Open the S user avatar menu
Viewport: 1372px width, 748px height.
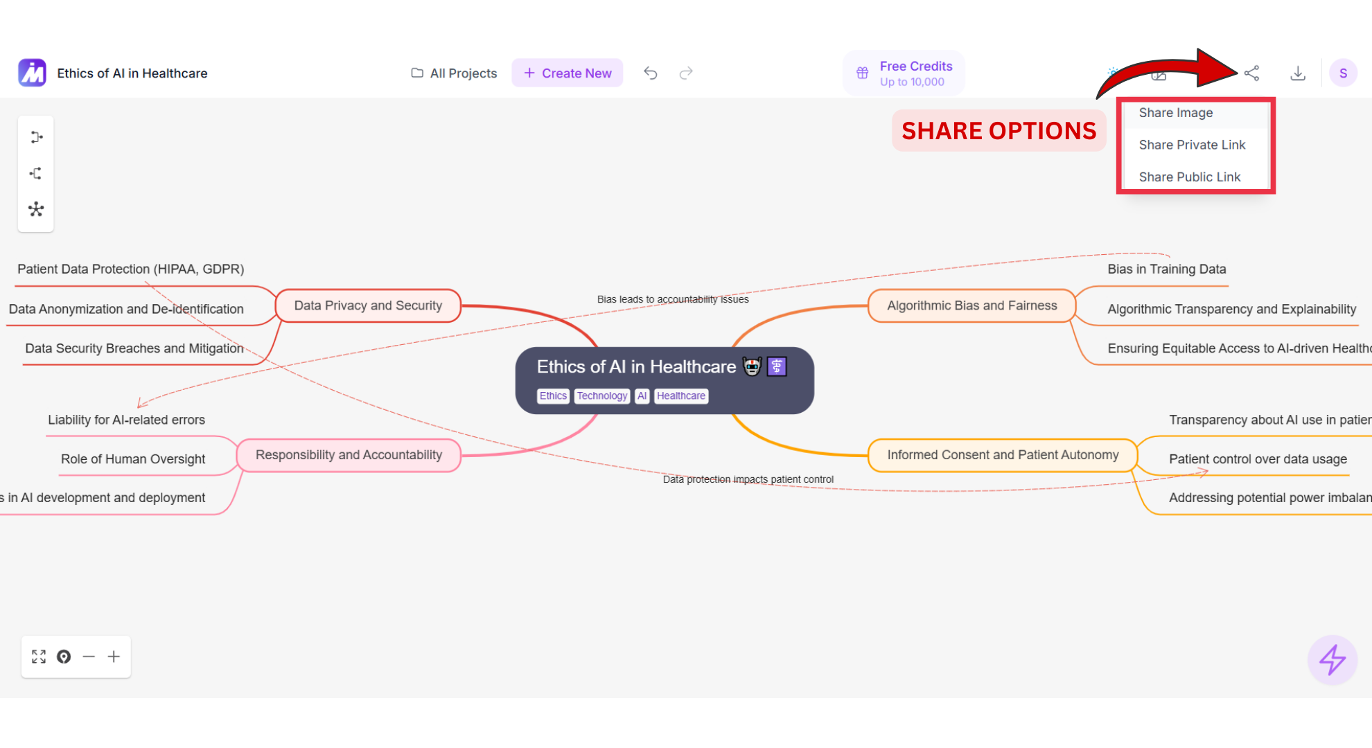pyautogui.click(x=1343, y=73)
